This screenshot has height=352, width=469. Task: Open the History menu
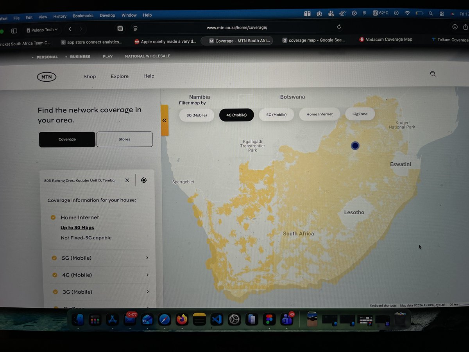pyautogui.click(x=60, y=16)
